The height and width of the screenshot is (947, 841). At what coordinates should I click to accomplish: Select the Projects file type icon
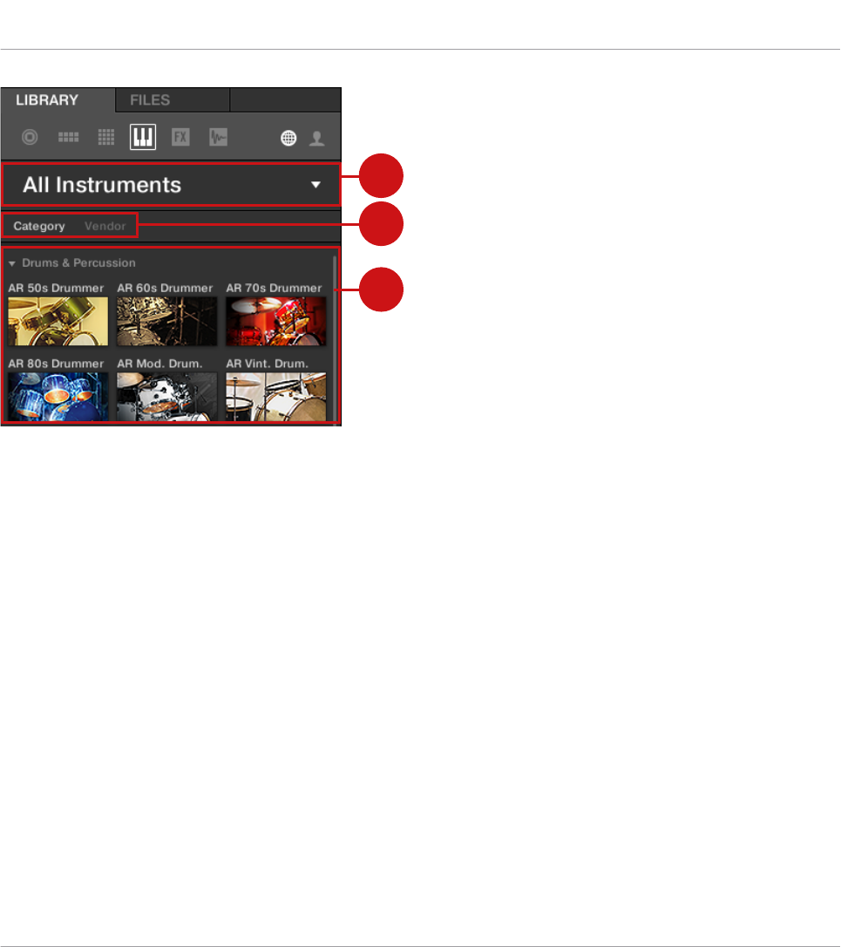coord(30,137)
